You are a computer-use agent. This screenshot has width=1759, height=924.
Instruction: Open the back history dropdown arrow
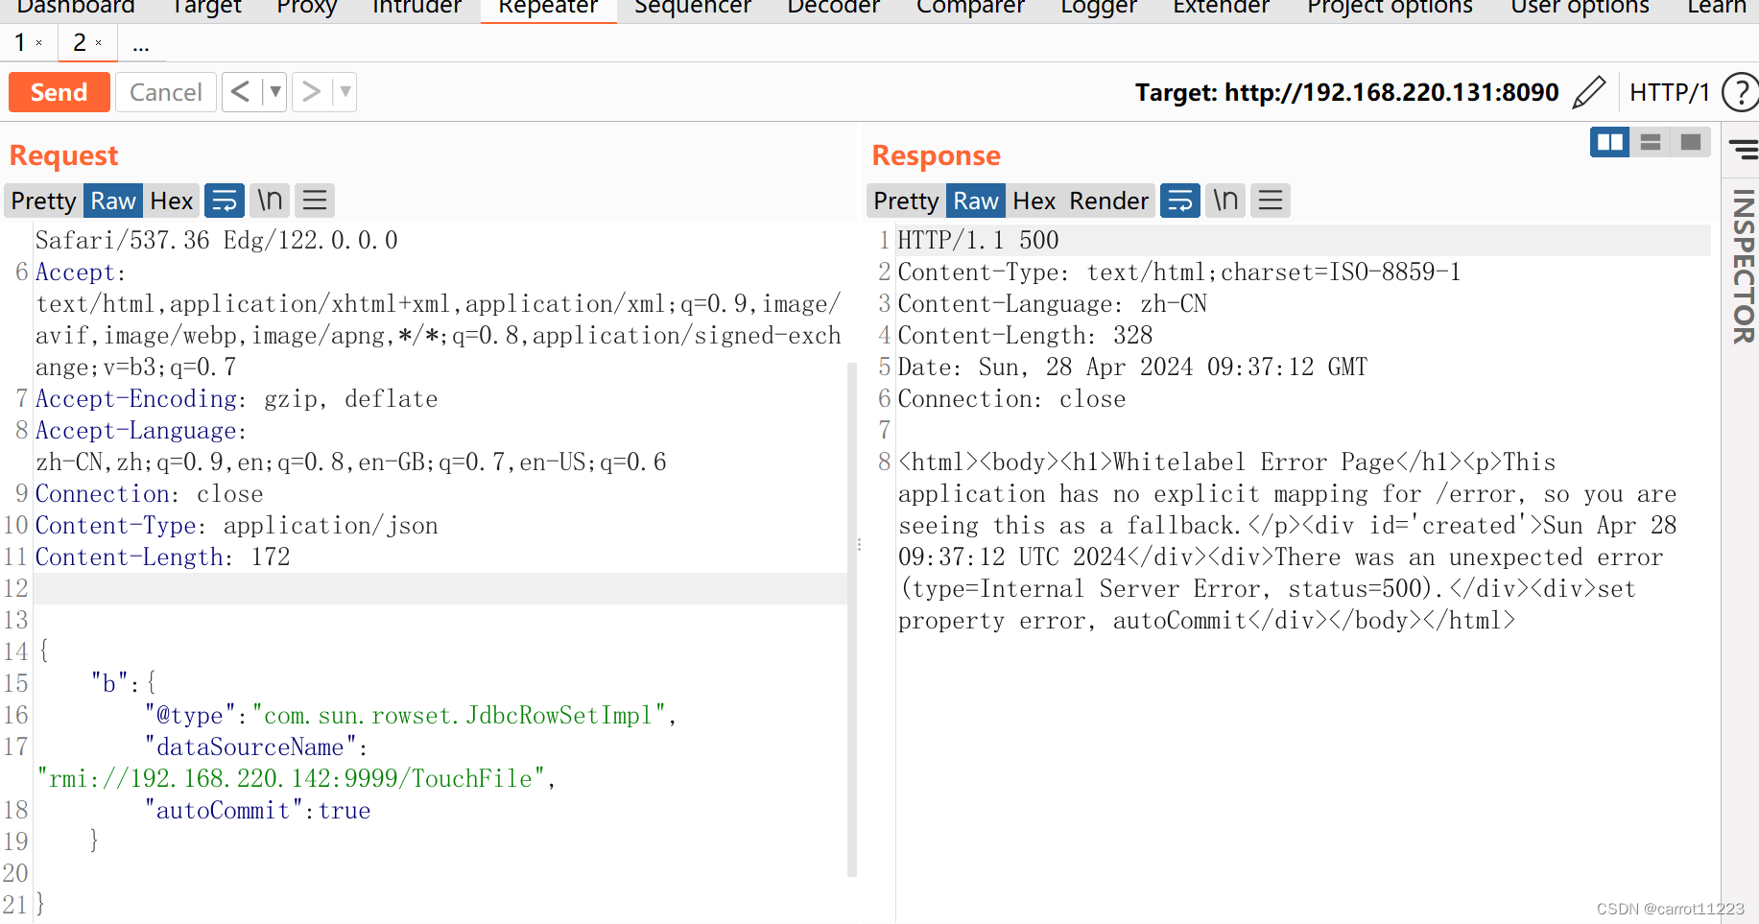(x=275, y=92)
